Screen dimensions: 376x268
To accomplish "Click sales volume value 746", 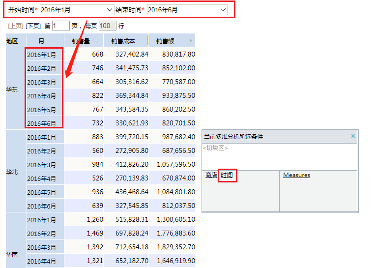I will pyautogui.click(x=98, y=68).
